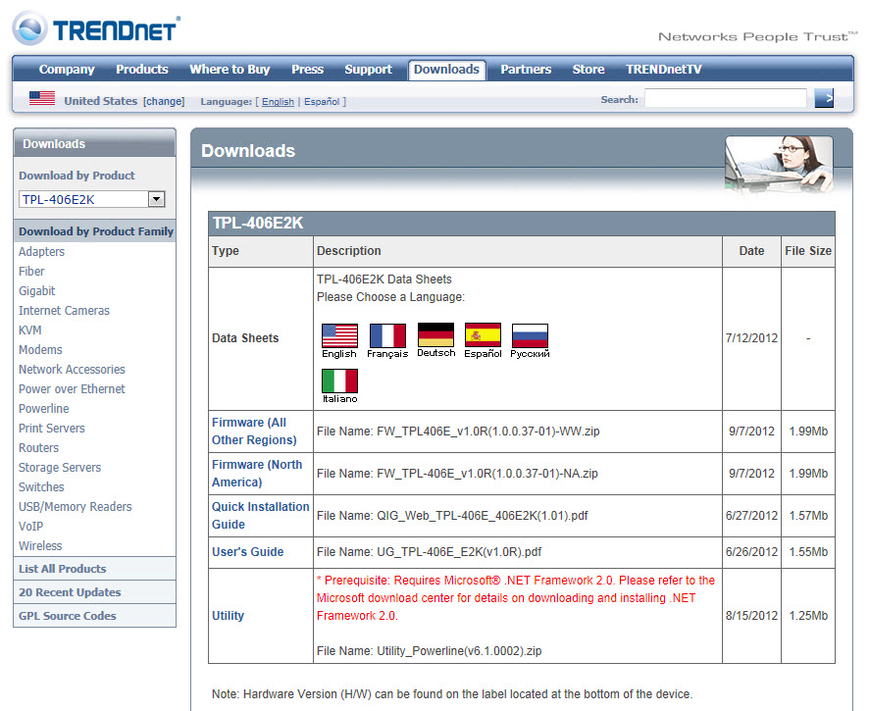Image resolution: width=869 pixels, height=711 pixels.
Task: Select the Downloads navigation tab
Action: 446,70
